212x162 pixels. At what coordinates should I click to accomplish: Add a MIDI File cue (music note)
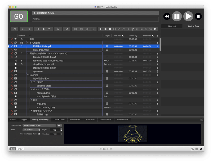(x=87, y=29)
